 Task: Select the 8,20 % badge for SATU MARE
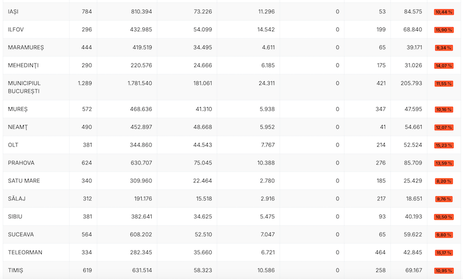[444, 181]
